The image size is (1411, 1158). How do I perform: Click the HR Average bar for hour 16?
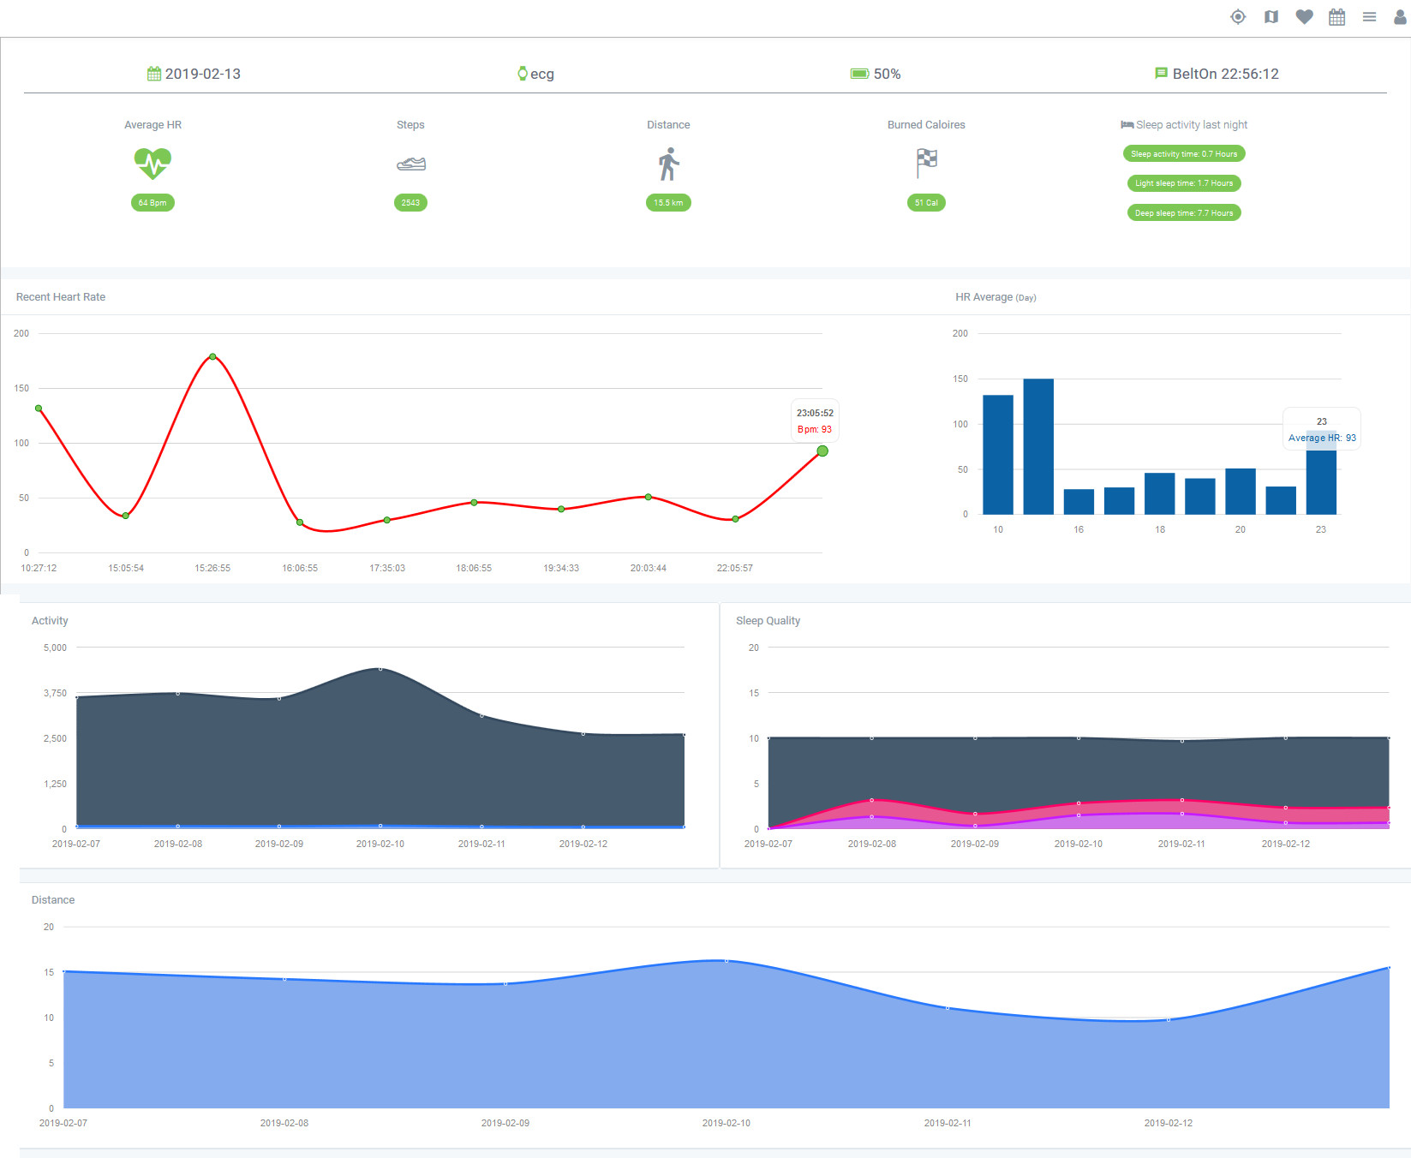[1079, 502]
